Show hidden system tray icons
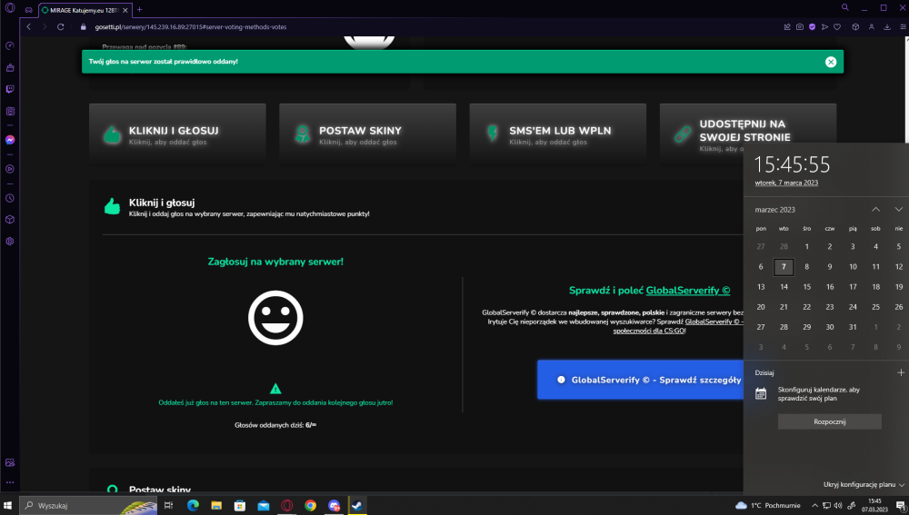 814,505
